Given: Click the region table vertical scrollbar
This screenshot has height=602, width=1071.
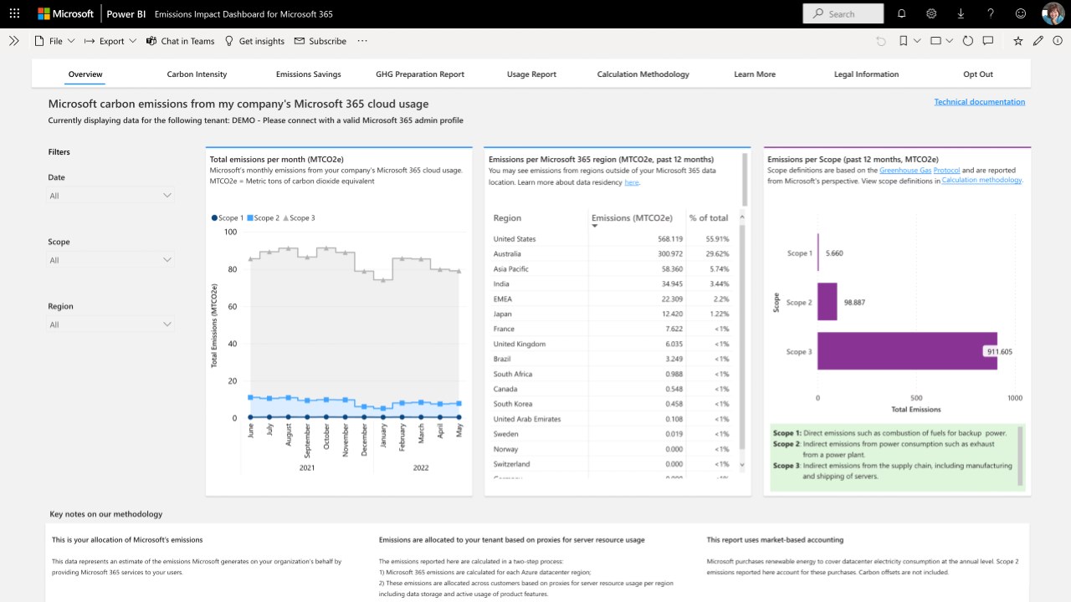Looking at the screenshot, I should 741,339.
